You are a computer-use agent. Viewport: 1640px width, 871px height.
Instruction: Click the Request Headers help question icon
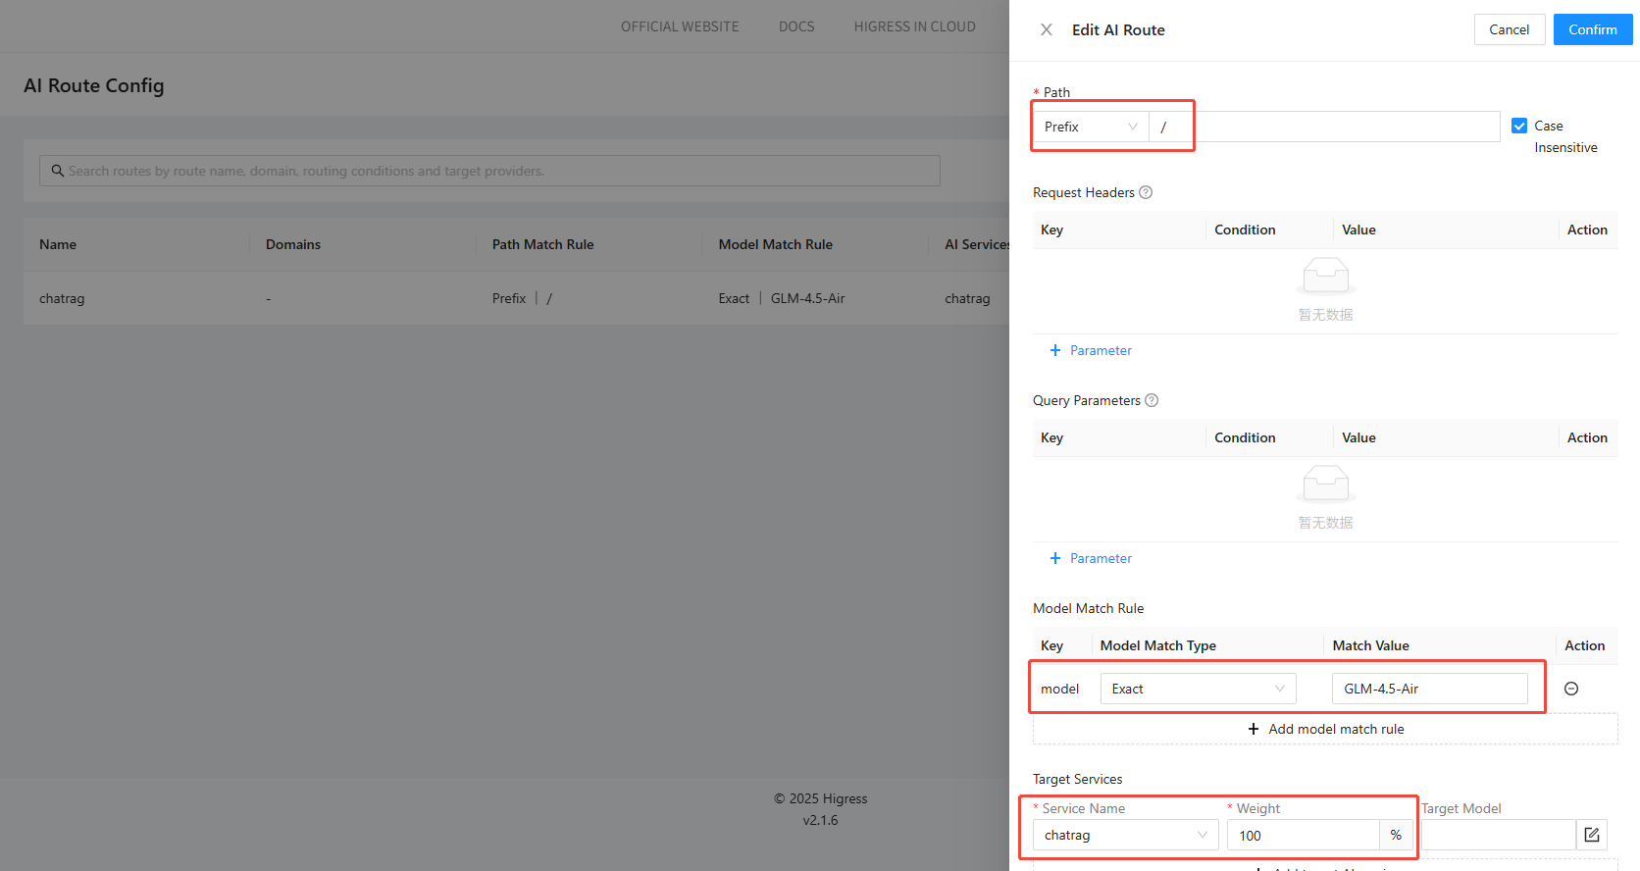coord(1146,192)
